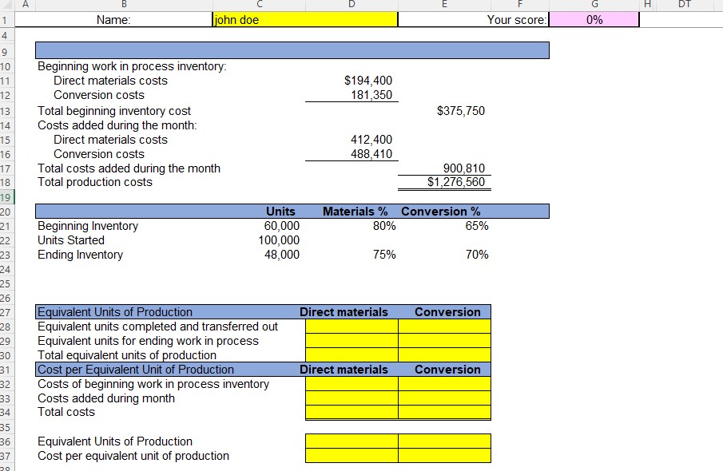
Task: Select direct materials input for ending work in process
Action: pyautogui.click(x=352, y=341)
